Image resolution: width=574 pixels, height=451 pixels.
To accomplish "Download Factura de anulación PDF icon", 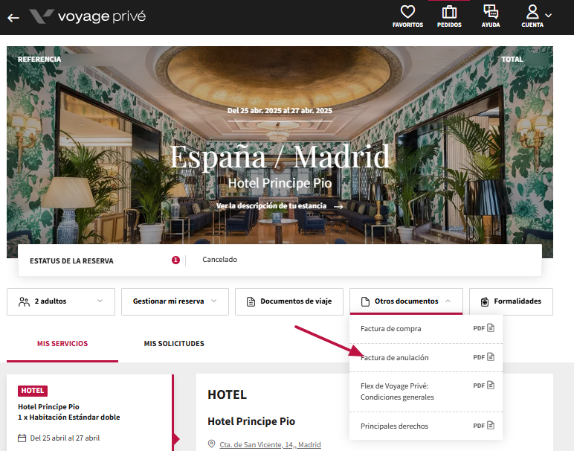I will click(x=491, y=356).
